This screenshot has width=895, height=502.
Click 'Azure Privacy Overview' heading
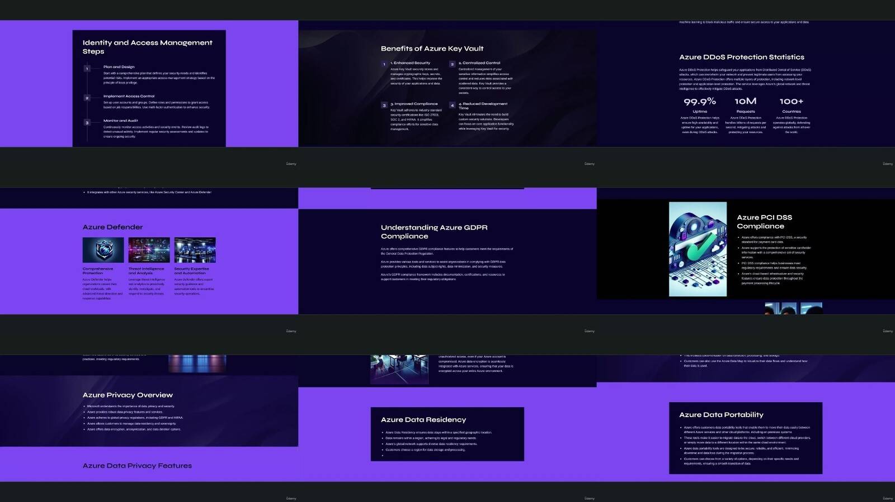pyautogui.click(x=128, y=395)
